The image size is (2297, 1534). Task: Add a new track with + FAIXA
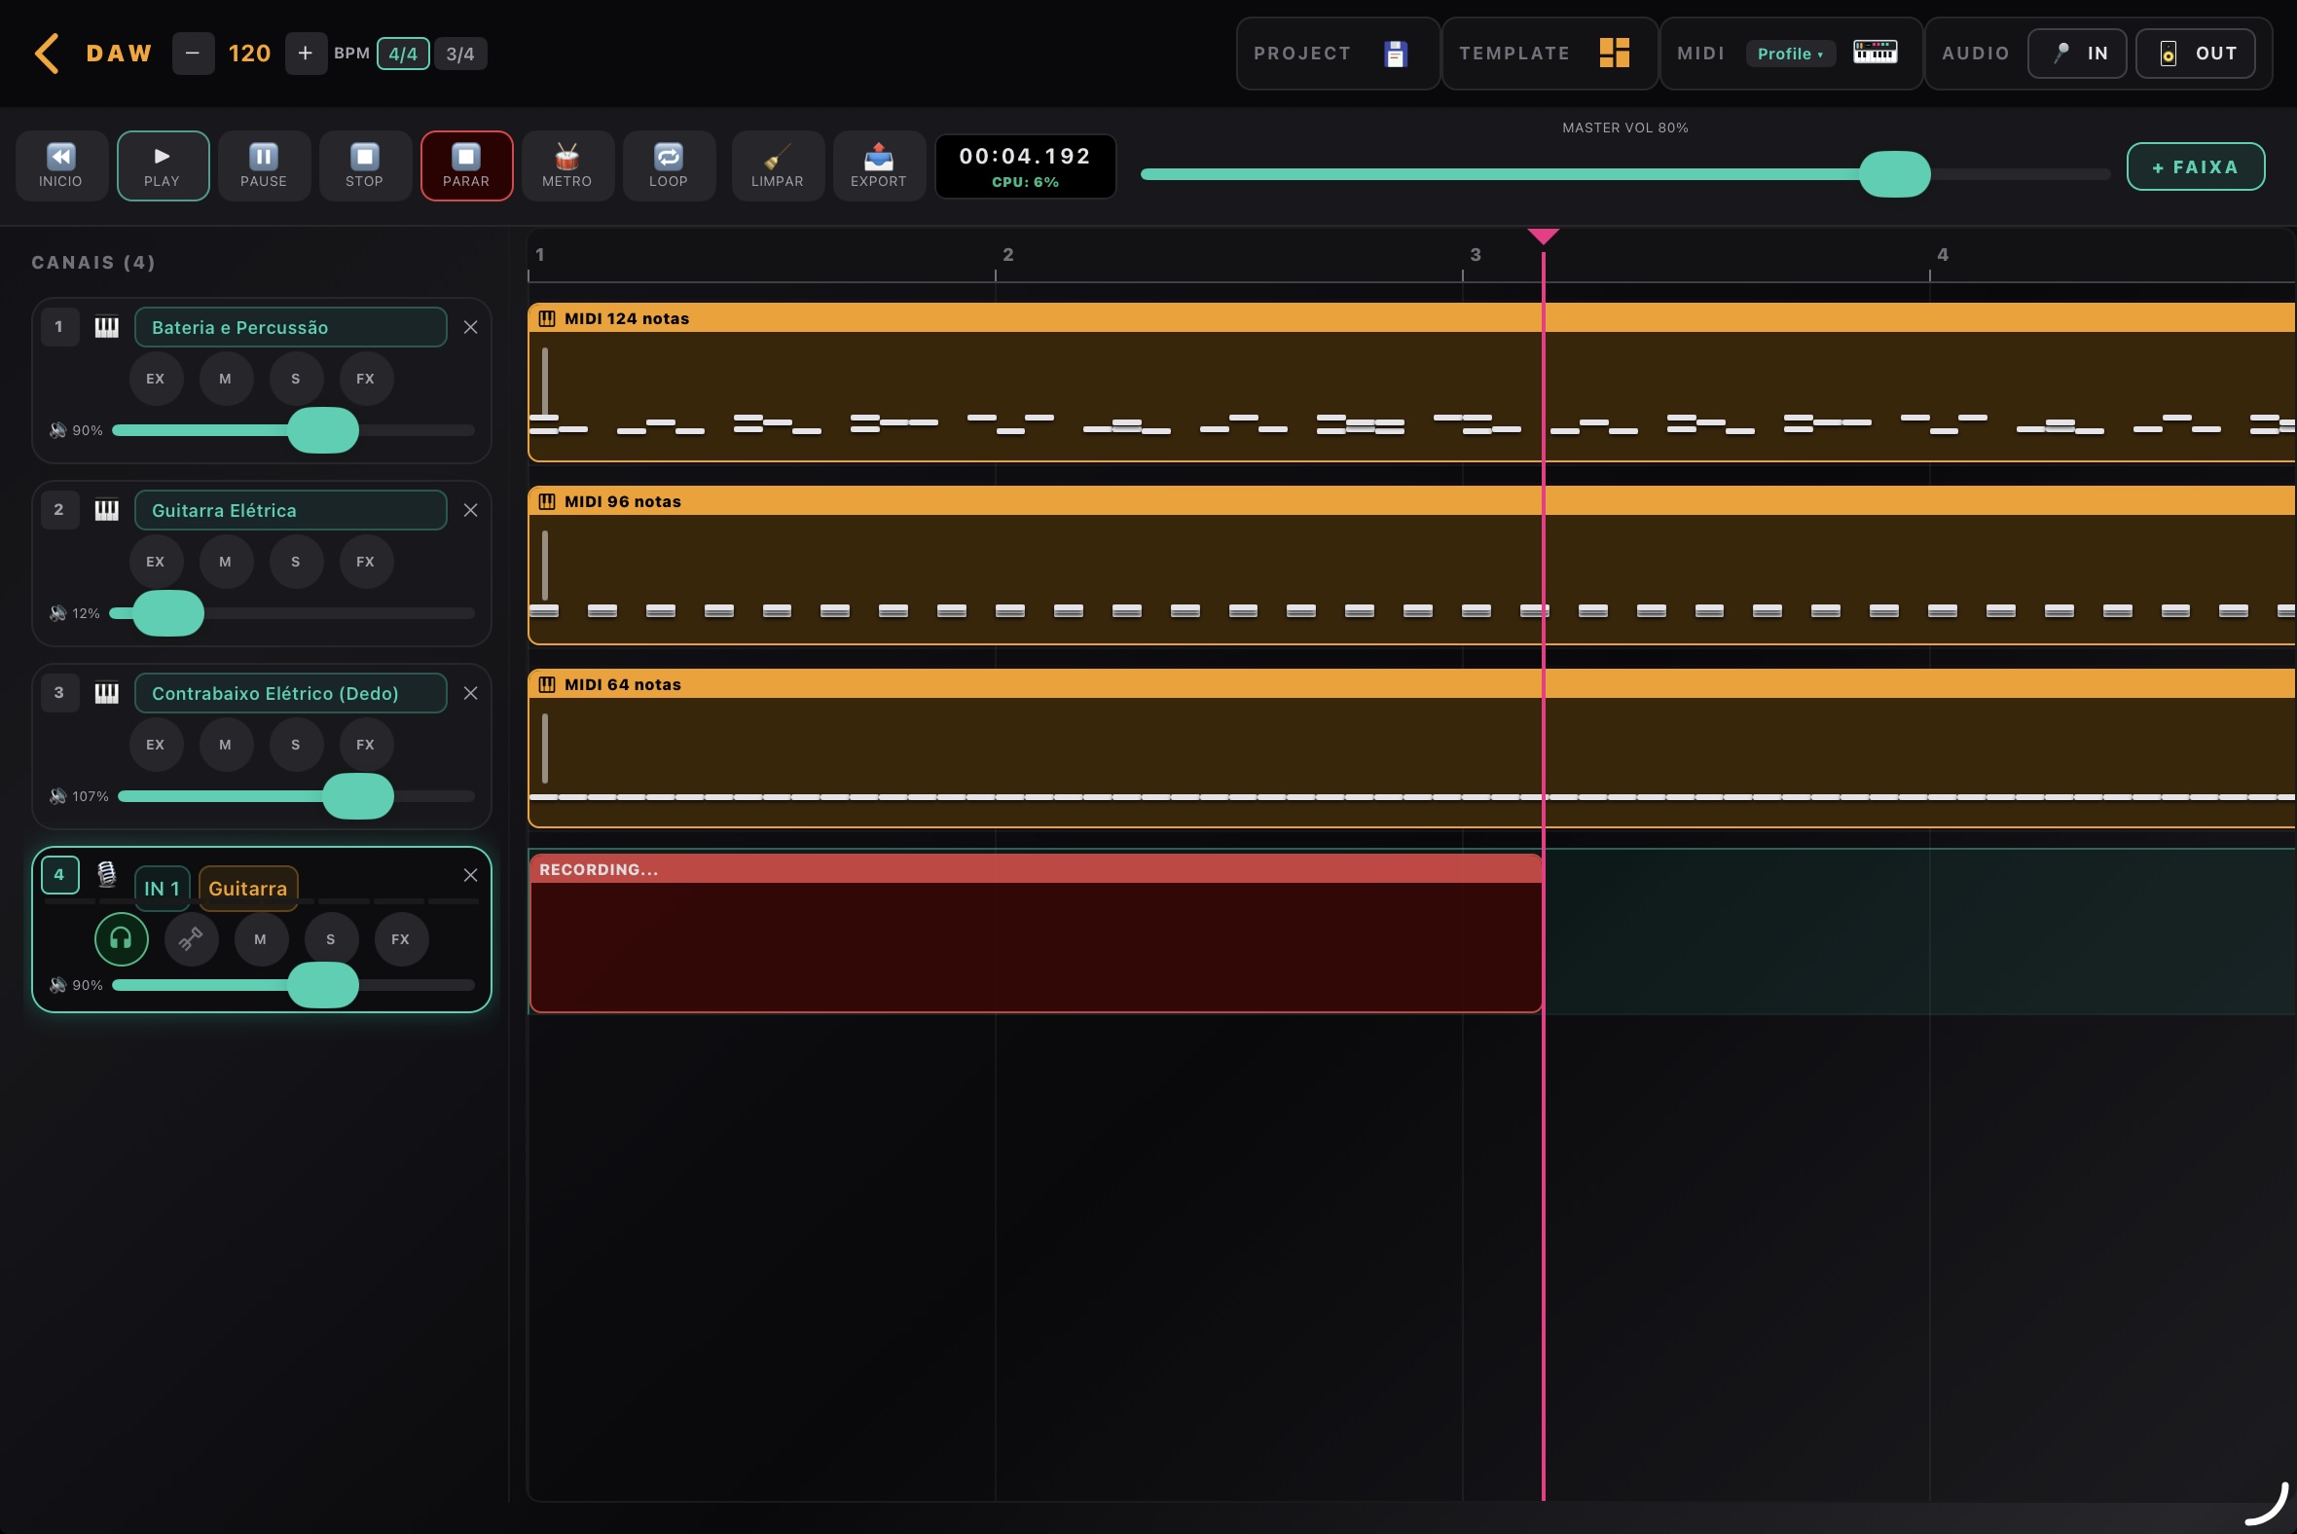tap(2195, 166)
